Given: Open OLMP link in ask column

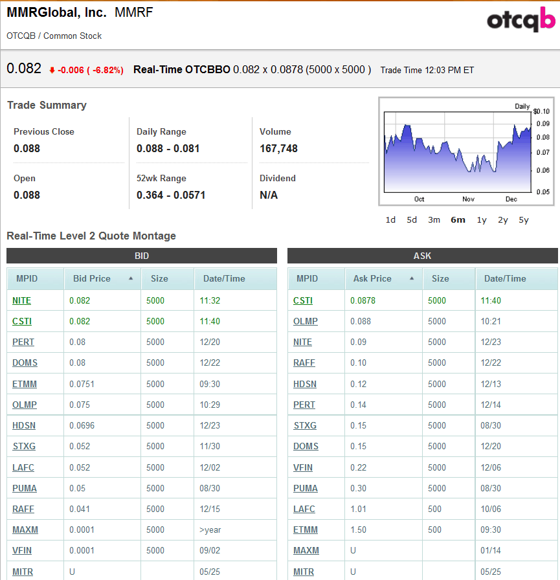Looking at the screenshot, I should click(306, 321).
